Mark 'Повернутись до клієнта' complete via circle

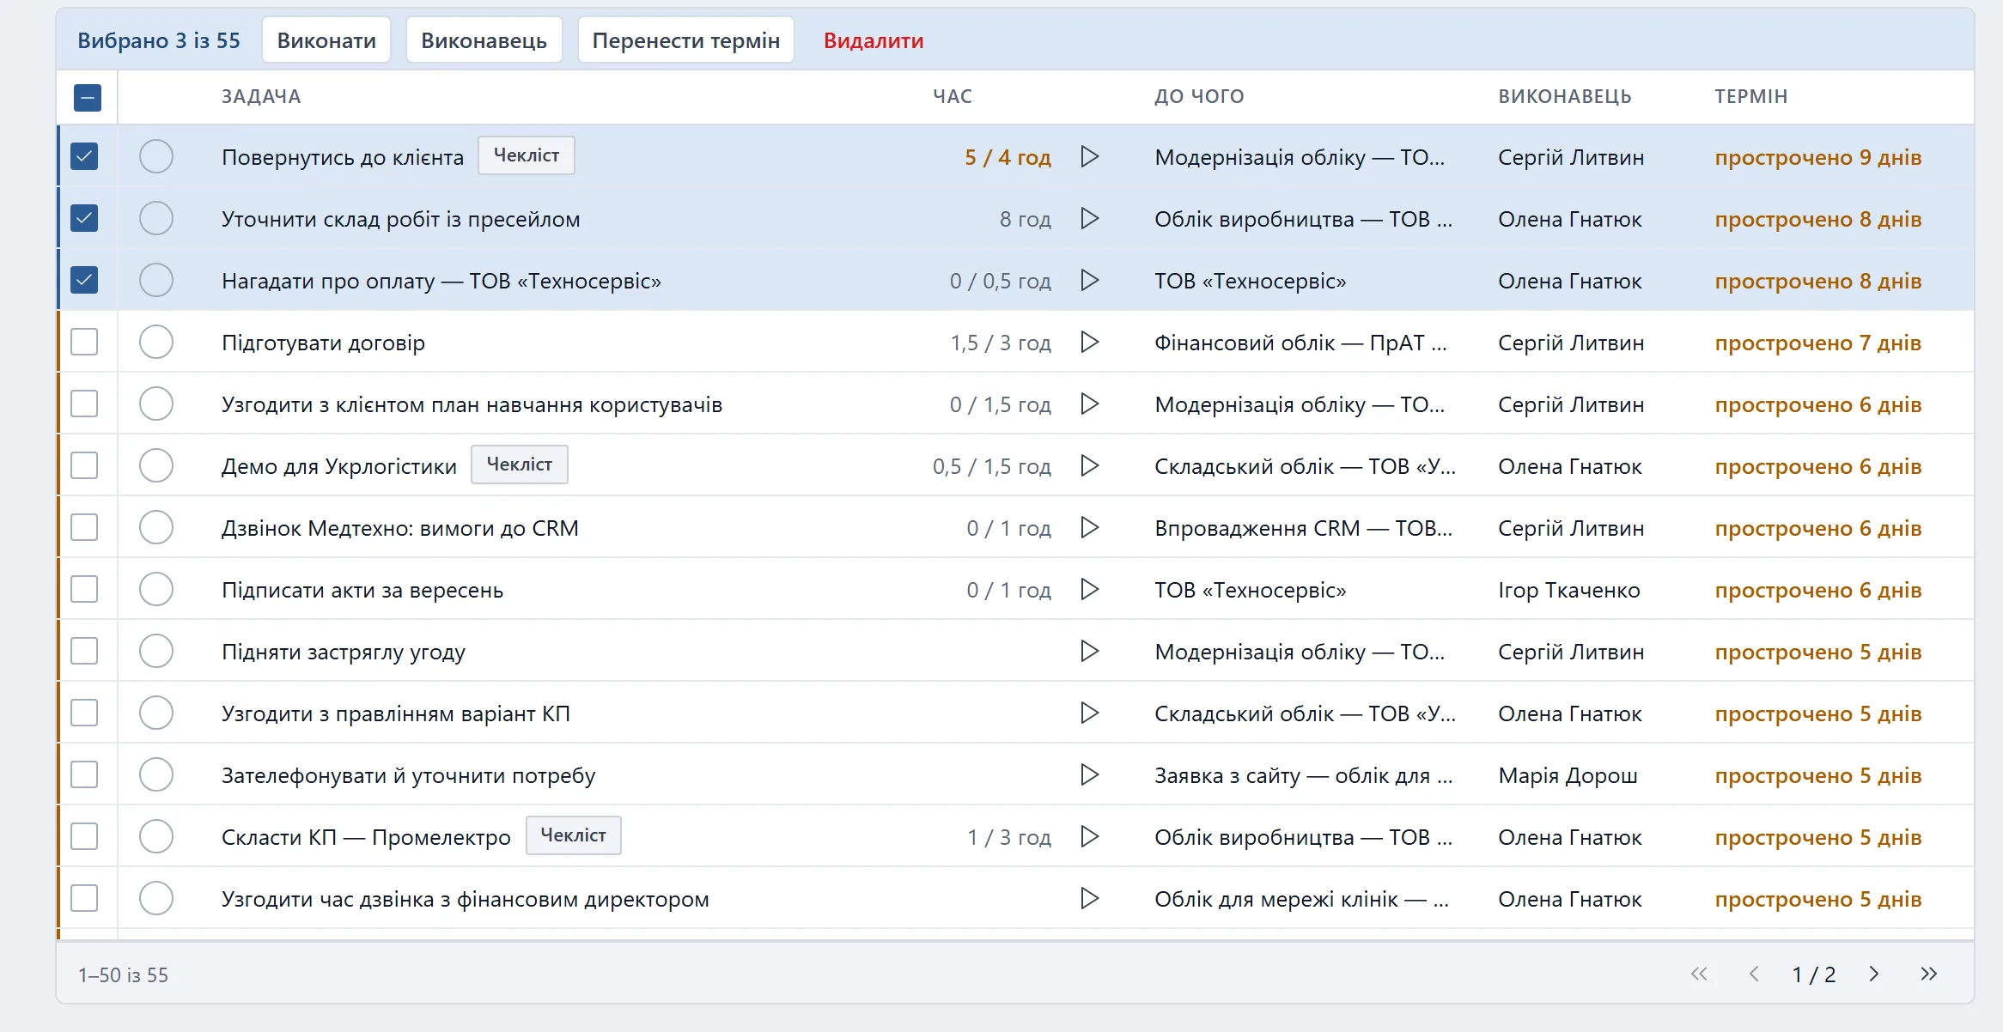click(156, 156)
